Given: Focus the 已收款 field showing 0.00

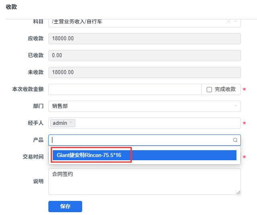Looking at the screenshot, I should coord(144,56).
